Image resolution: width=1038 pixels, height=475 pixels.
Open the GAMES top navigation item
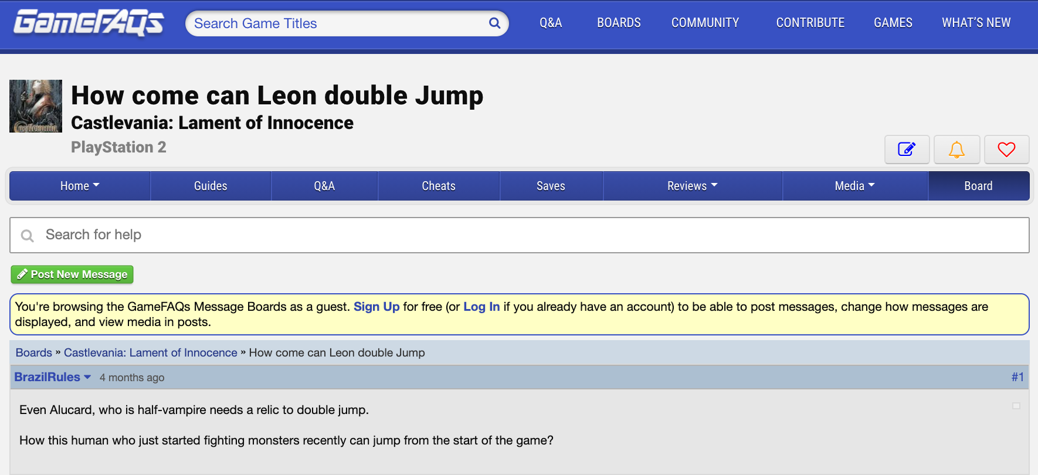(893, 23)
